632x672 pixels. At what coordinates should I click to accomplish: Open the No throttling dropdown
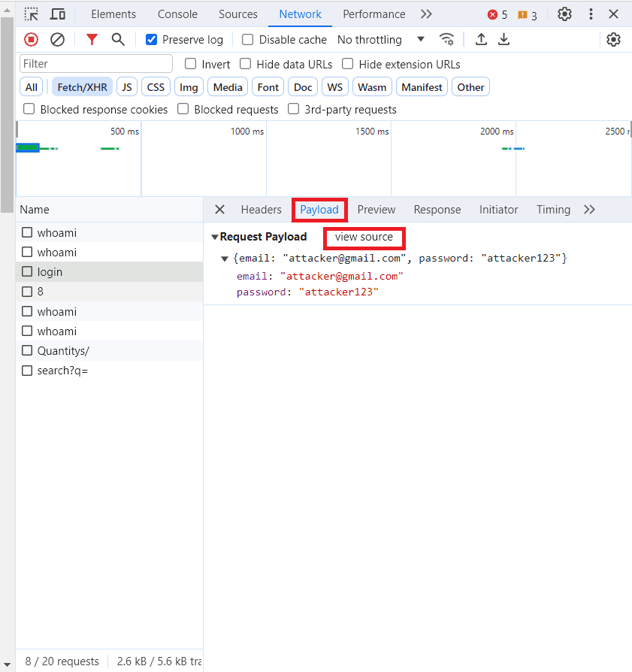tap(381, 39)
